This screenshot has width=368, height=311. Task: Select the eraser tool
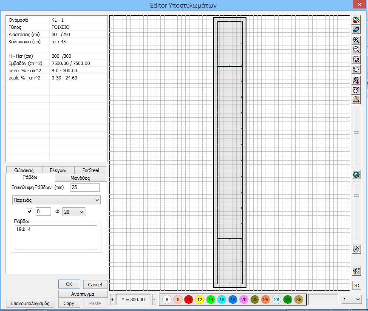pos(356,30)
